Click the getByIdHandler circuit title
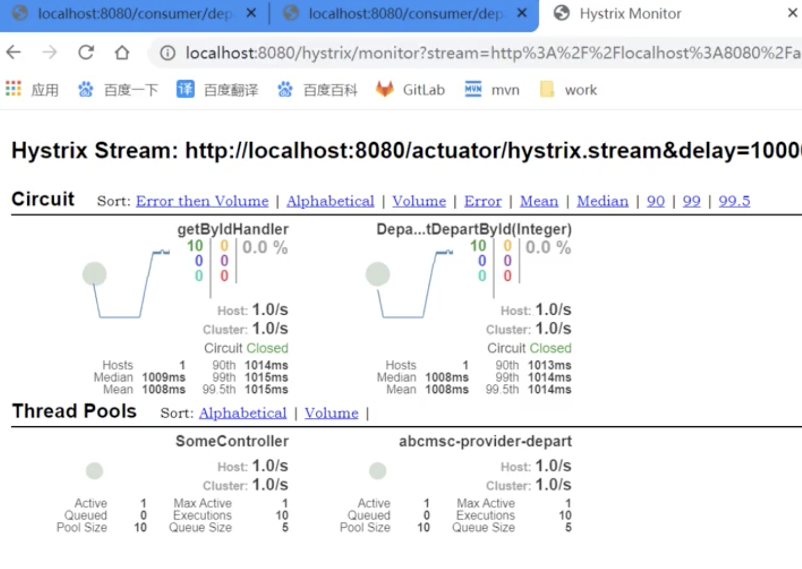This screenshot has height=569, width=802. [233, 229]
